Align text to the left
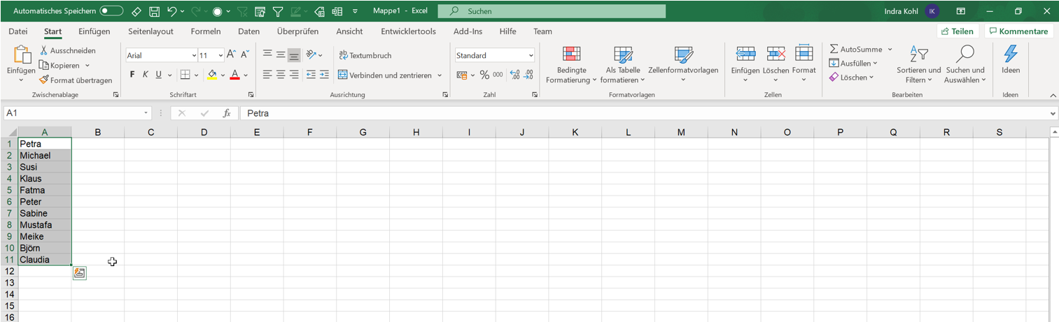The width and height of the screenshot is (1059, 322). (x=267, y=75)
